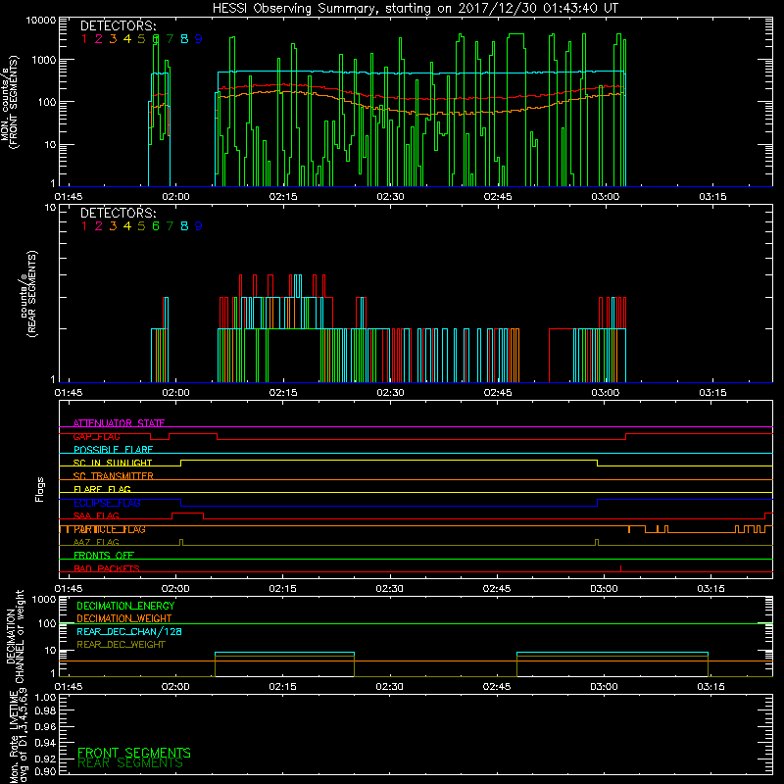Click the 0.98 tick on the livetime axis

(45, 711)
